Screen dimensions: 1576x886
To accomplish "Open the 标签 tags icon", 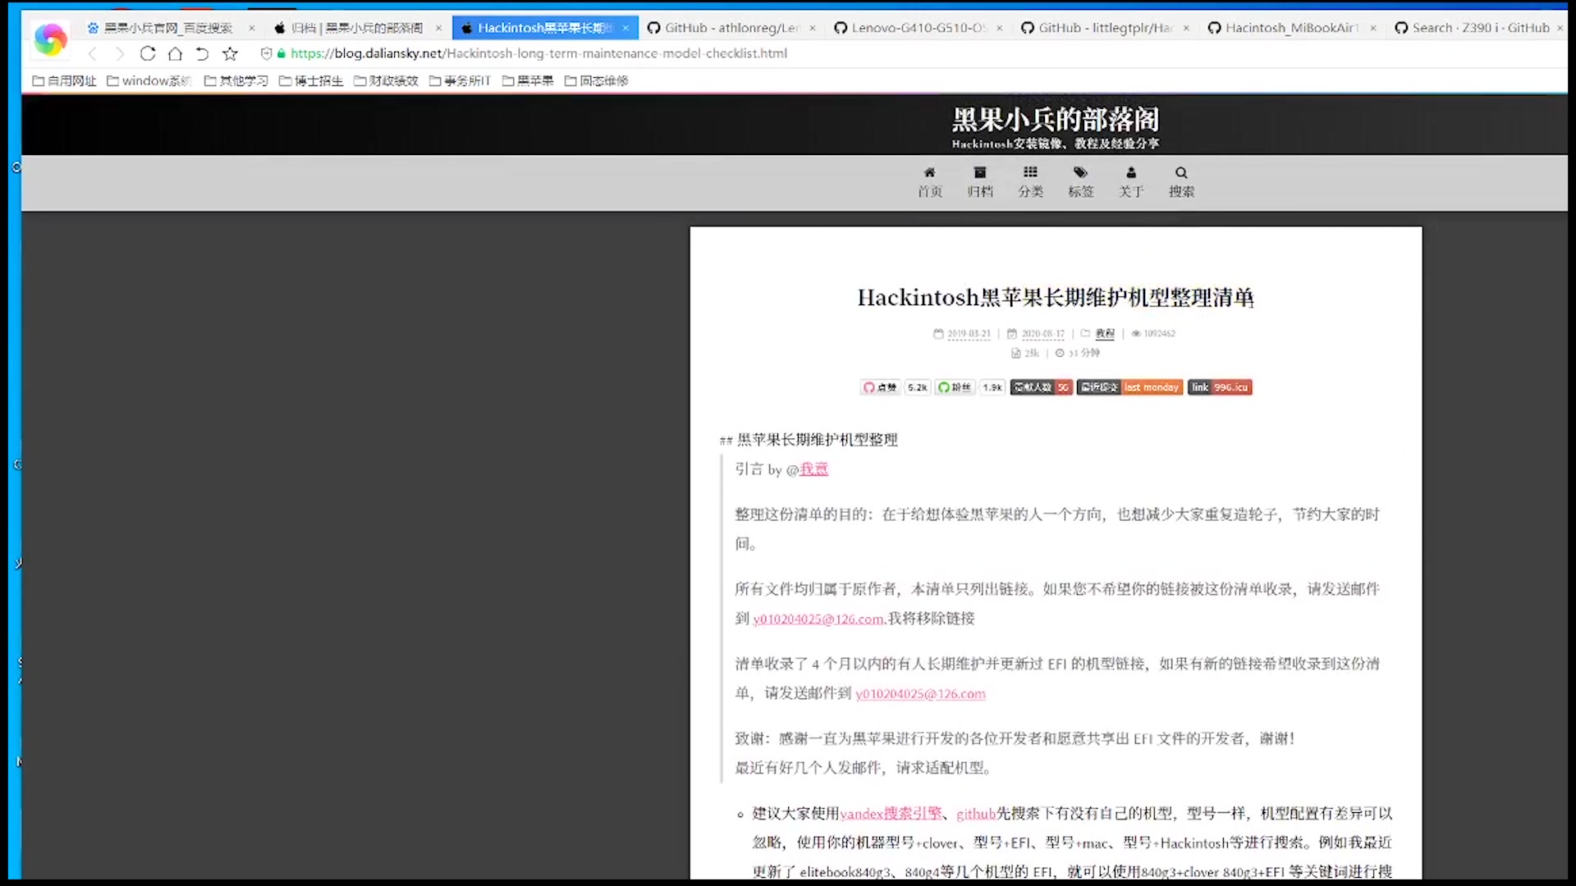I will click(x=1081, y=181).
